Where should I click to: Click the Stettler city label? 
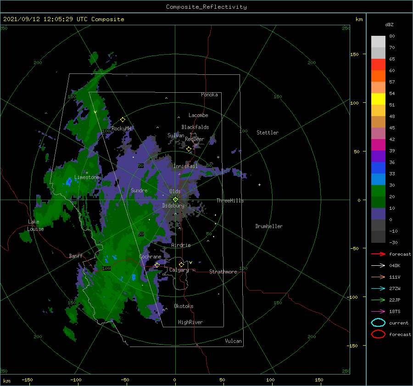point(268,133)
